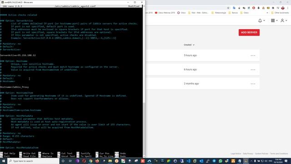This screenshot has height=164, width=291.
Task: Open the Windows Start menu
Action: pos(3,161)
